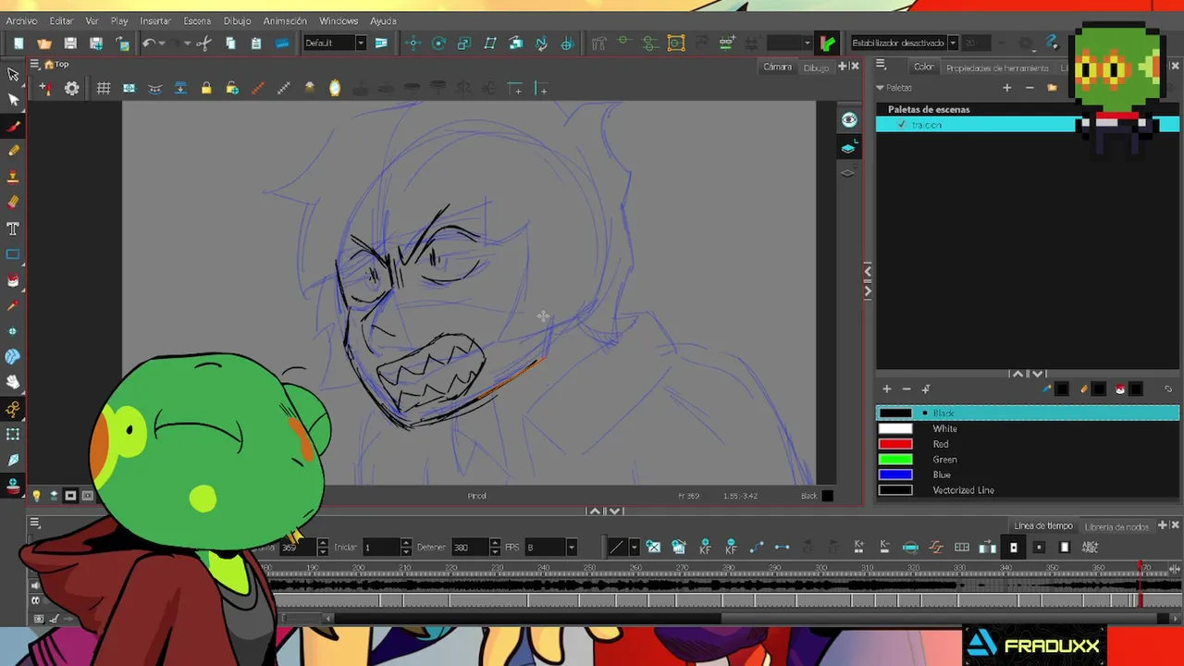This screenshot has height=666, width=1184.
Task: Click the Cámara tab
Action: [777, 67]
